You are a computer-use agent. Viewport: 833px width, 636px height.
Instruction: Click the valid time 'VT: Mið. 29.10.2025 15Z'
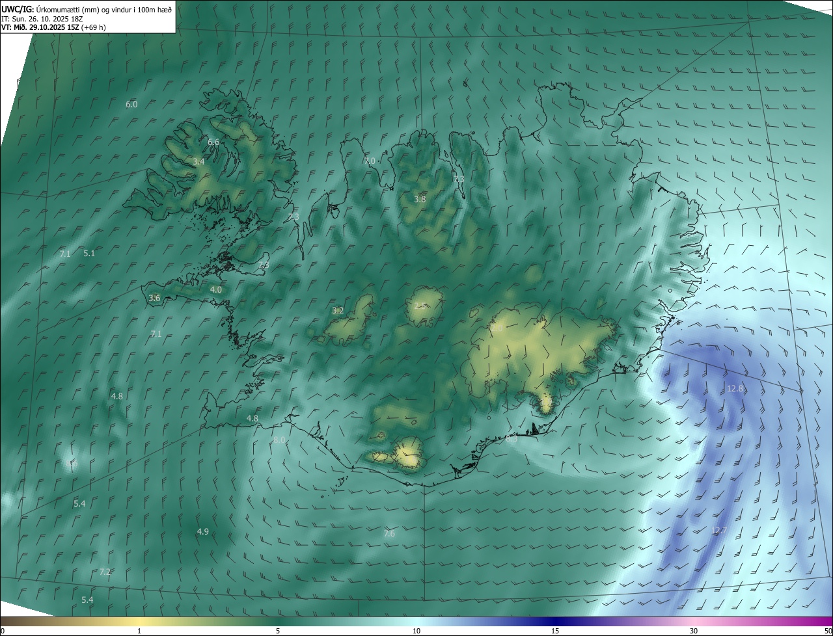tap(40, 27)
